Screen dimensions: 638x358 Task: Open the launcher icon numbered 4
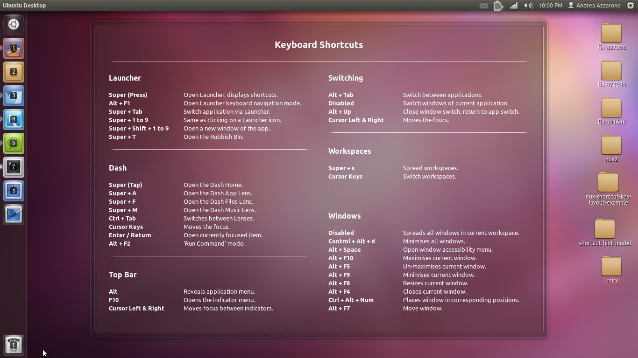[x=13, y=120]
